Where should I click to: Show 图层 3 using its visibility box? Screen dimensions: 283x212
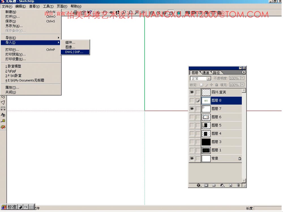point(192,142)
